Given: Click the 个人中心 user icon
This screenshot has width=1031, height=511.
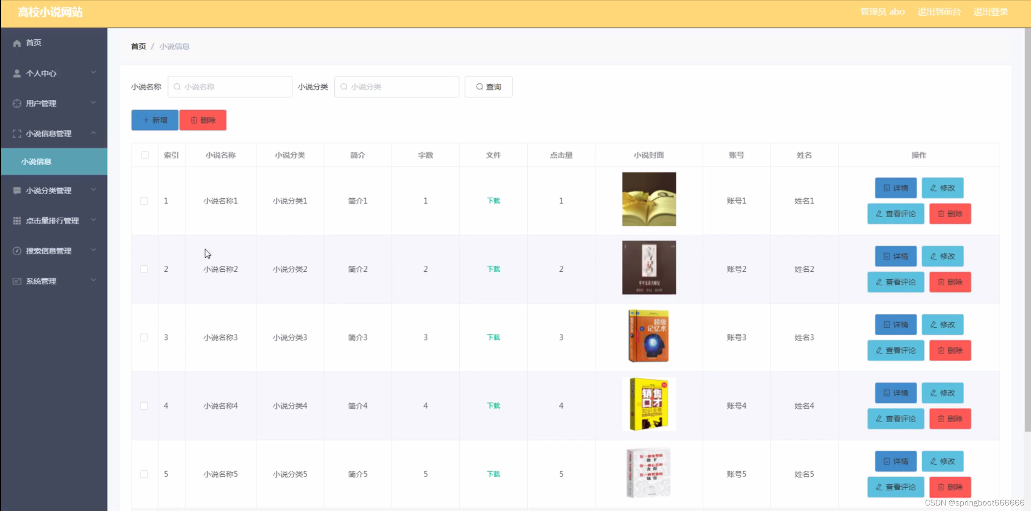Looking at the screenshot, I should [x=17, y=74].
